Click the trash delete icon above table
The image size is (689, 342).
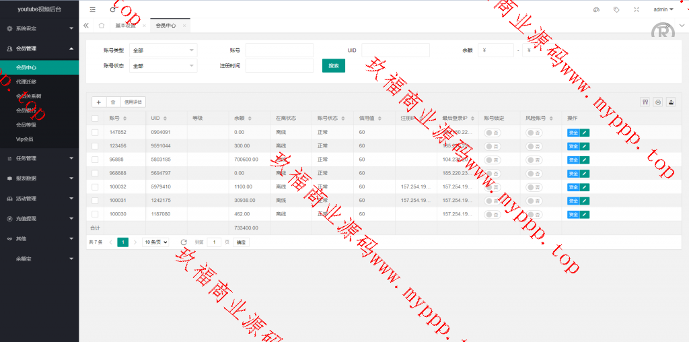coord(113,102)
